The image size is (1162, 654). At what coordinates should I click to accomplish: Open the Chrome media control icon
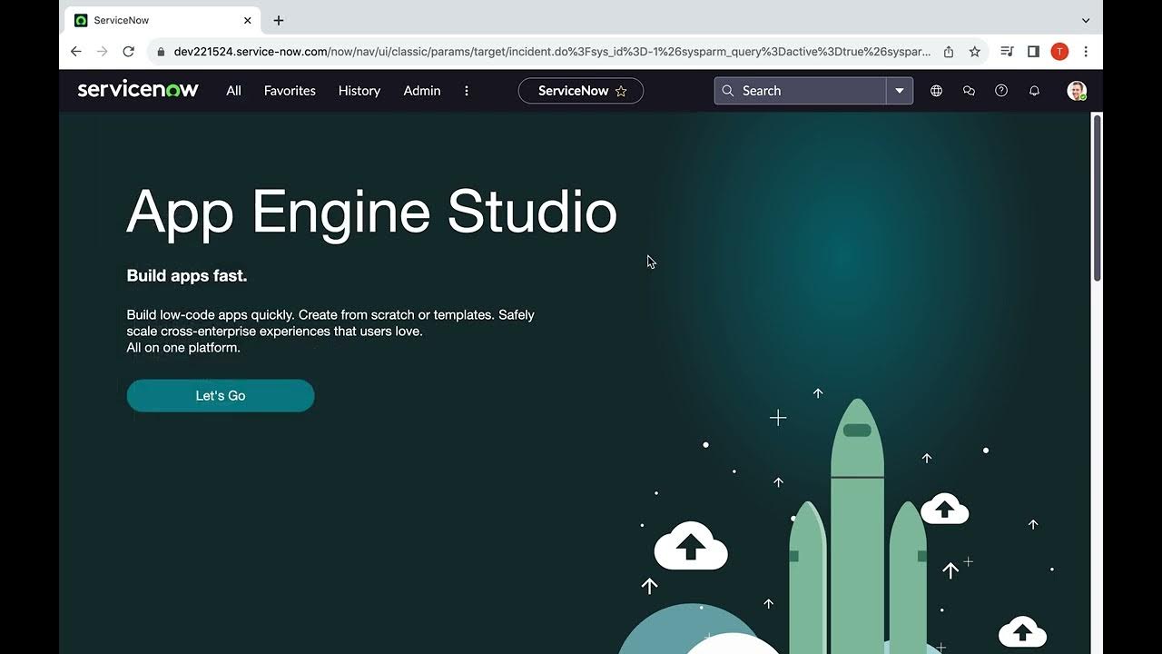1007,52
